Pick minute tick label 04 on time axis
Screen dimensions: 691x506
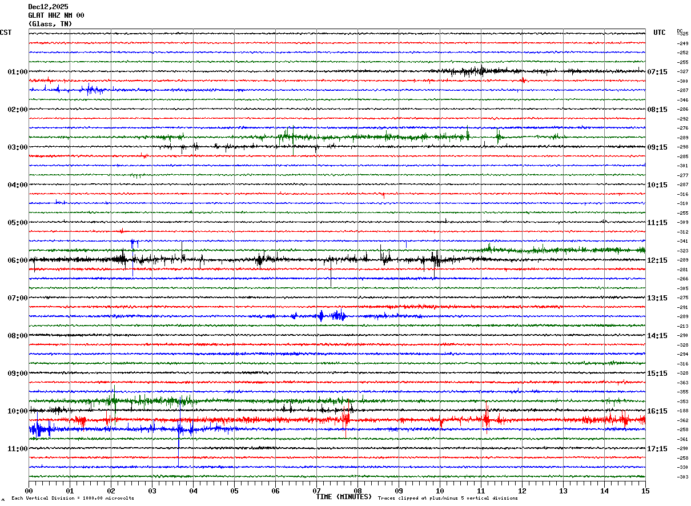(193, 491)
